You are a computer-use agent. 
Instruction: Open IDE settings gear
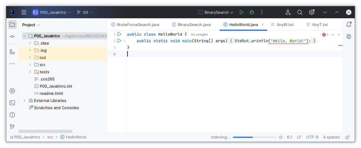pyautogui.click(x=312, y=12)
